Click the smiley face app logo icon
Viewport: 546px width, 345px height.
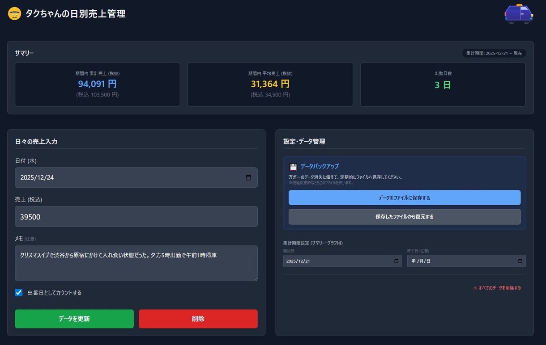tap(15, 13)
